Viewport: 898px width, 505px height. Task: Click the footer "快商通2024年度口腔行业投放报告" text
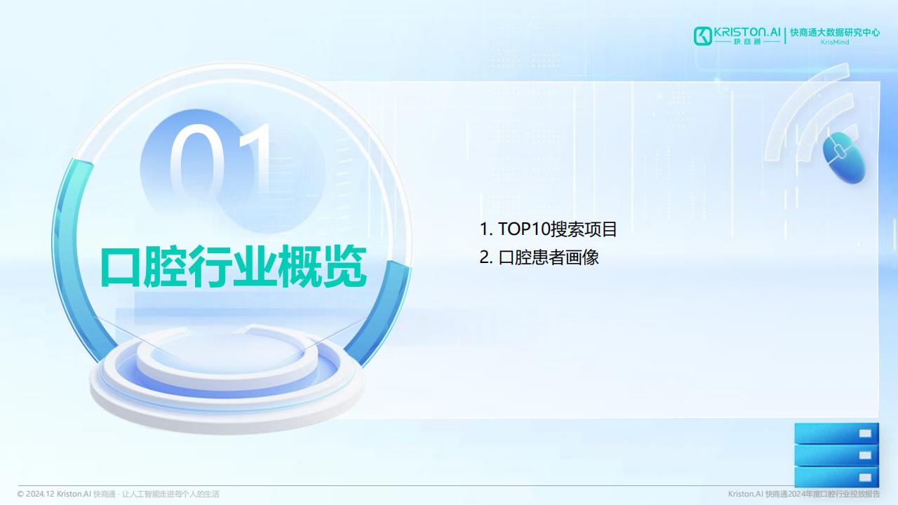(x=823, y=494)
